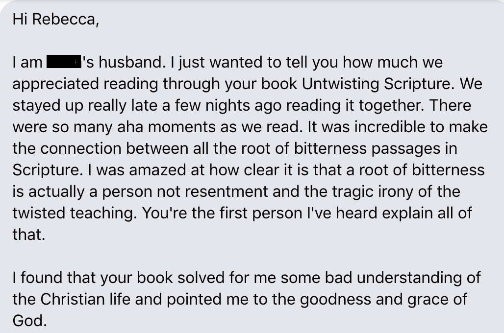Click the blacked-out redacted name
Image resolution: width=504 pixels, height=333 pixels.
click(x=63, y=63)
